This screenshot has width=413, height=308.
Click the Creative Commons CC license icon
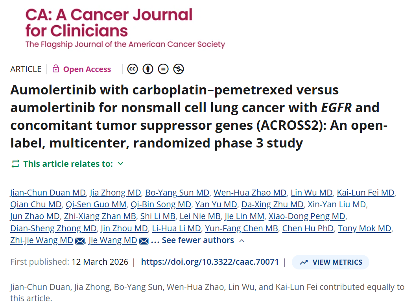133,69
